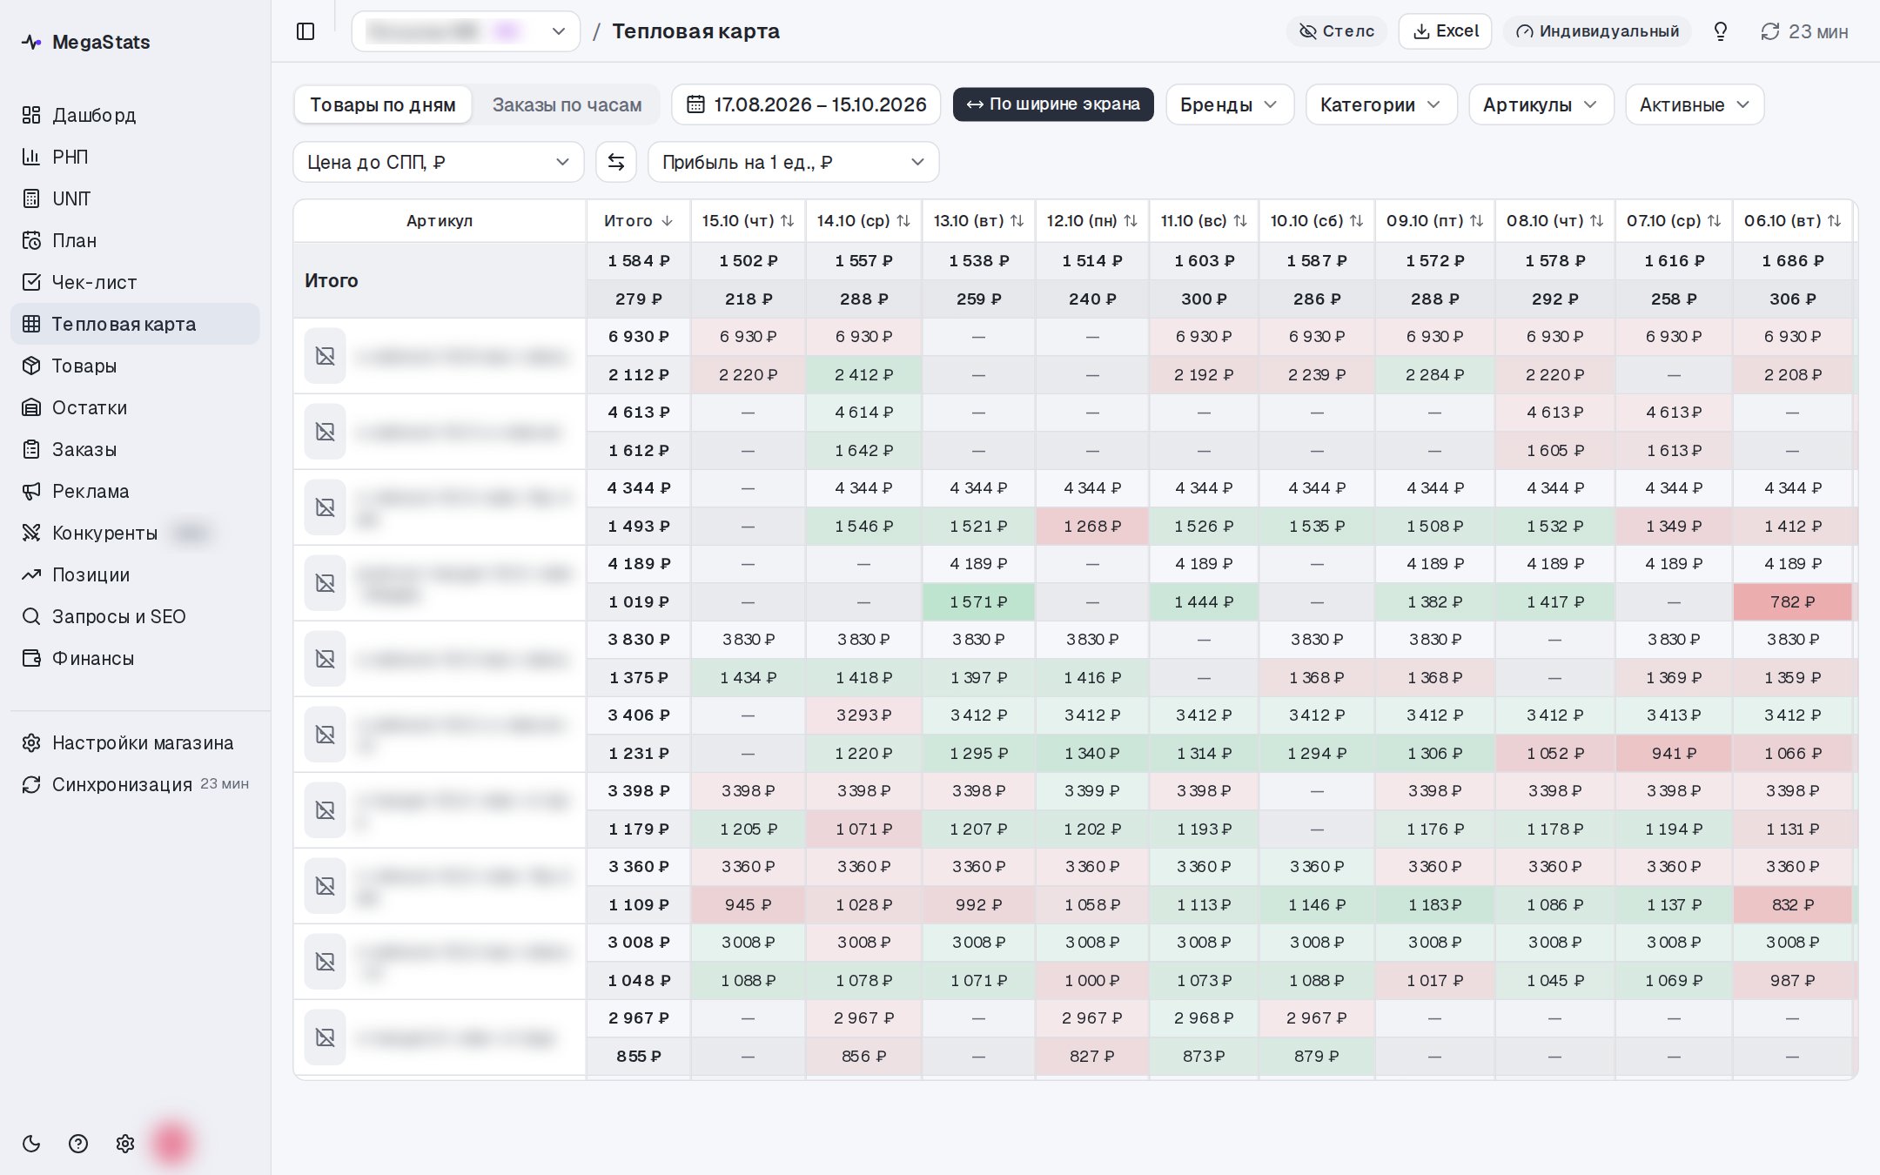Switch to Заказы по часам tab
The width and height of the screenshot is (1880, 1175).
click(x=567, y=104)
